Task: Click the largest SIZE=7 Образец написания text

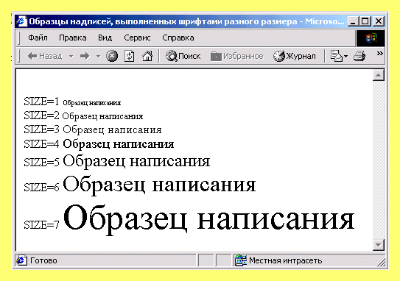Action: 208,219
